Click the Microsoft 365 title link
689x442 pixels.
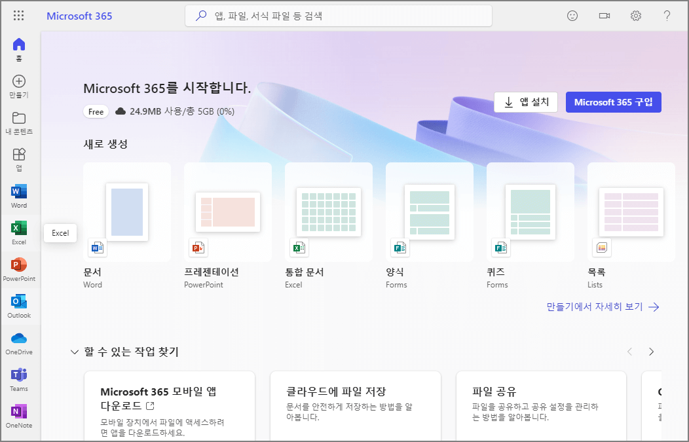click(x=79, y=16)
